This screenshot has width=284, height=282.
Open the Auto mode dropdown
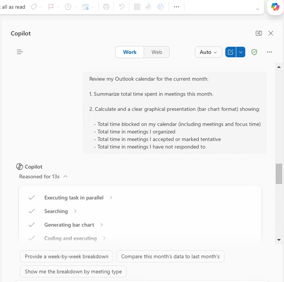point(208,52)
